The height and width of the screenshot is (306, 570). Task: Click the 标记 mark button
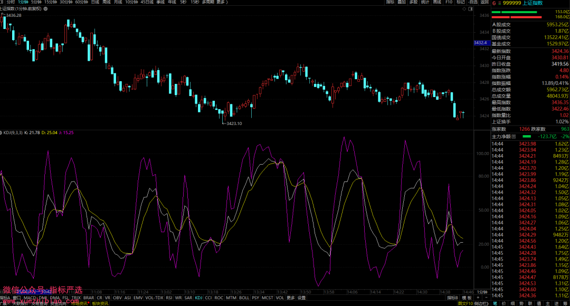click(461, 2)
